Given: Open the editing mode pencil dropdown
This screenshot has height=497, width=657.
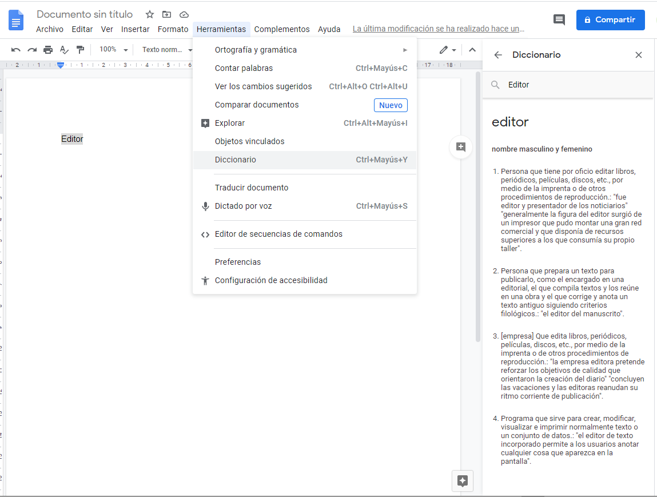Looking at the screenshot, I should 447,50.
